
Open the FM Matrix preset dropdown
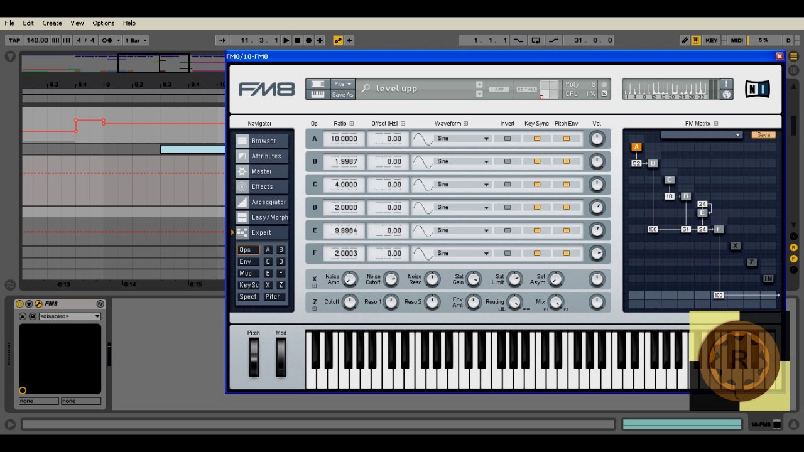point(701,134)
